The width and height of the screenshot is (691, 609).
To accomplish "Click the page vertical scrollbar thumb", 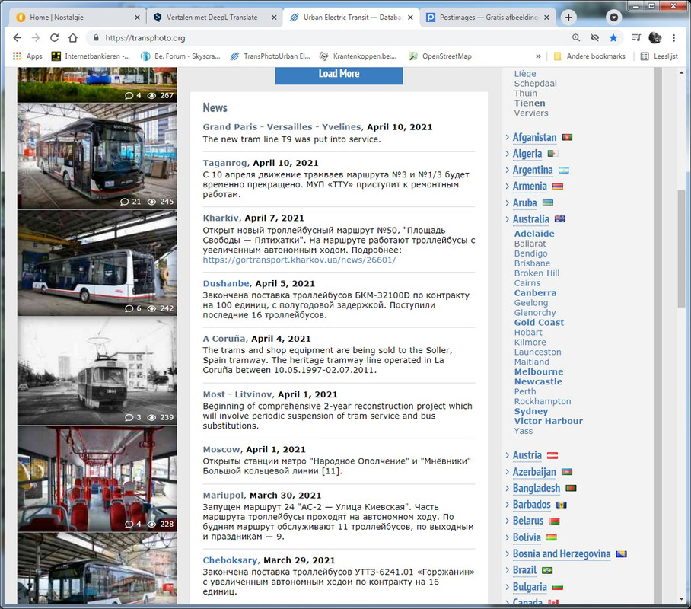I will point(681,249).
